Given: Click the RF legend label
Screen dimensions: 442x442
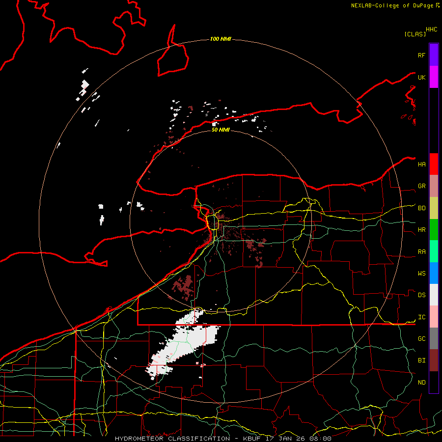Looking at the screenshot, I should [422, 55].
